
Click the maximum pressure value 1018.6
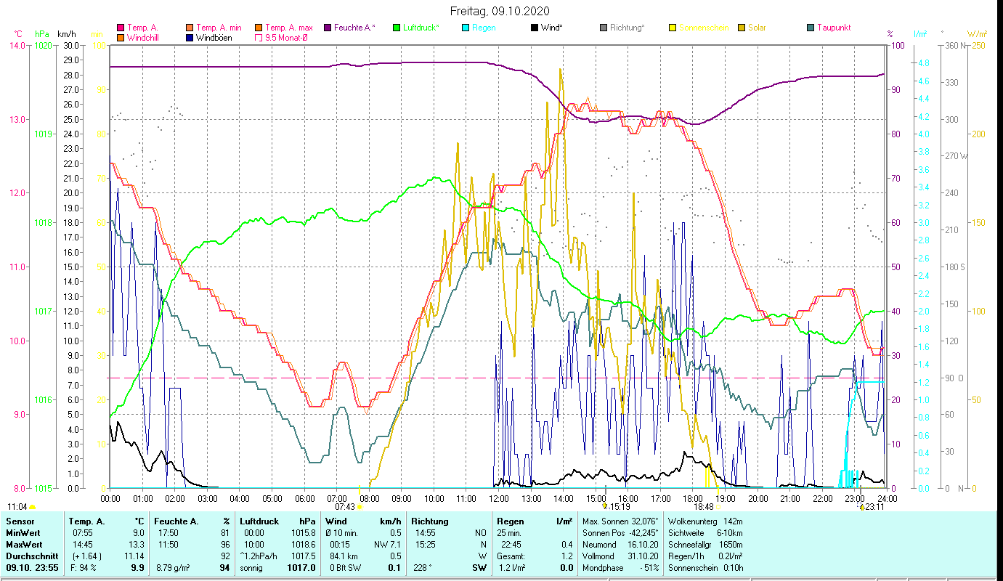303,545
